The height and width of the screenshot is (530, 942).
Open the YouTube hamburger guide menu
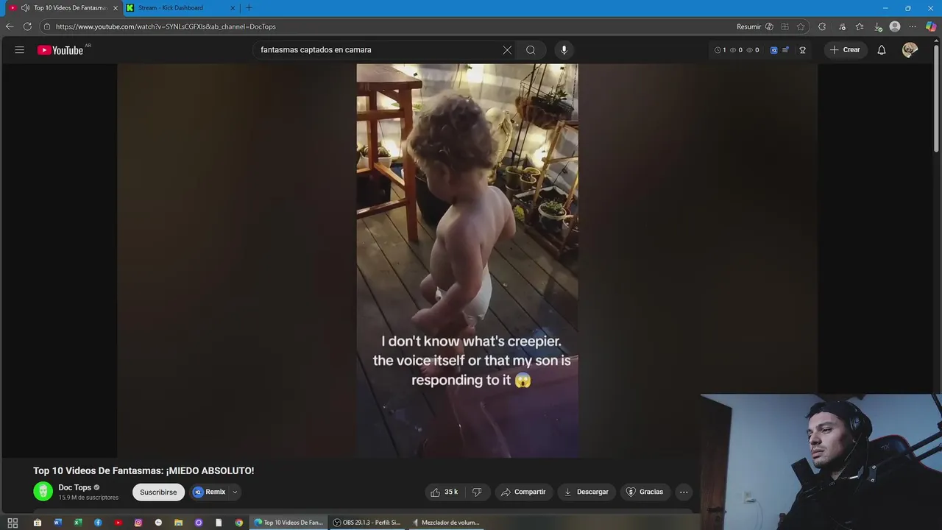click(x=20, y=50)
